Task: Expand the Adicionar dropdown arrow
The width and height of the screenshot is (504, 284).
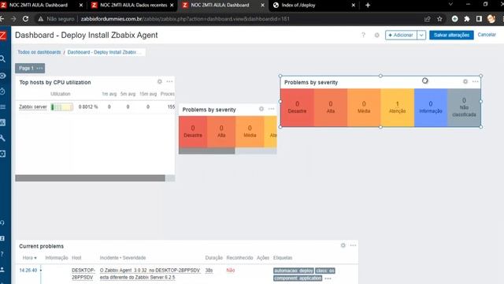Action: click(421, 35)
